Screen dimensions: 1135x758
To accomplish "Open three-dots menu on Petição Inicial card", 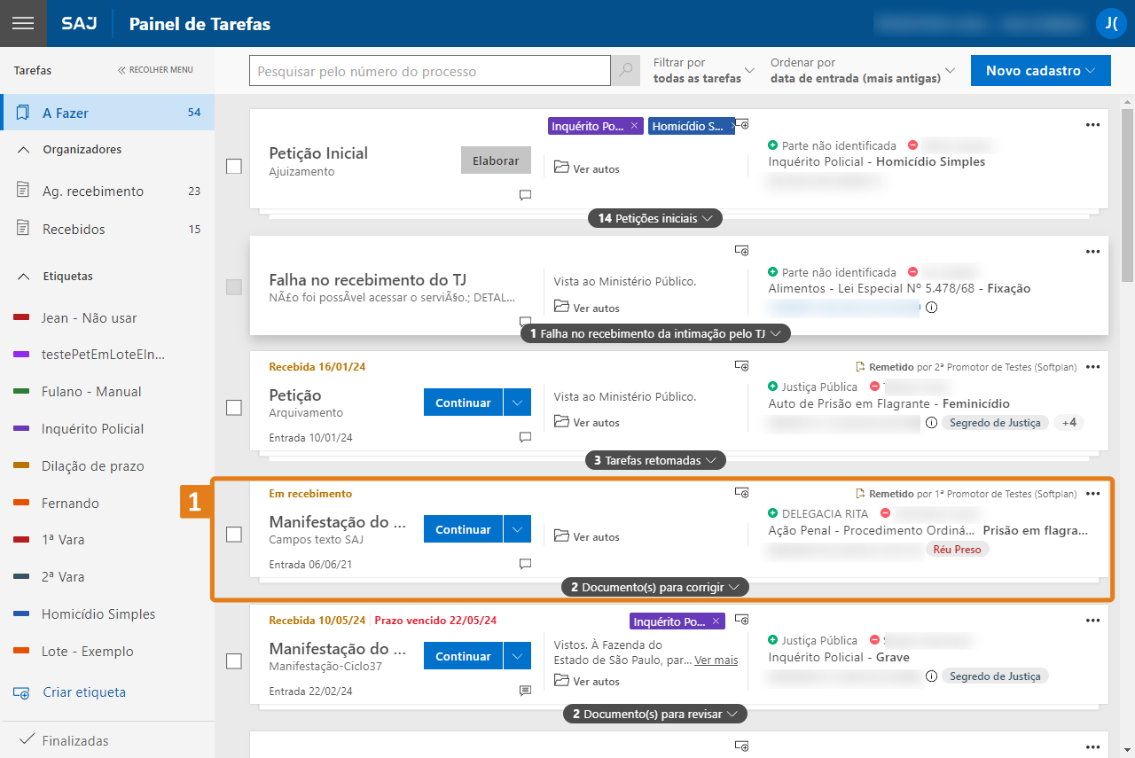I will (1092, 125).
